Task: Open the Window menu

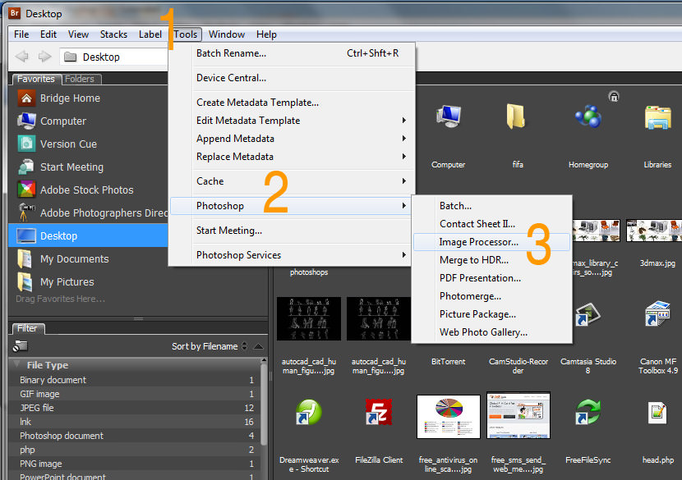Action: click(226, 34)
